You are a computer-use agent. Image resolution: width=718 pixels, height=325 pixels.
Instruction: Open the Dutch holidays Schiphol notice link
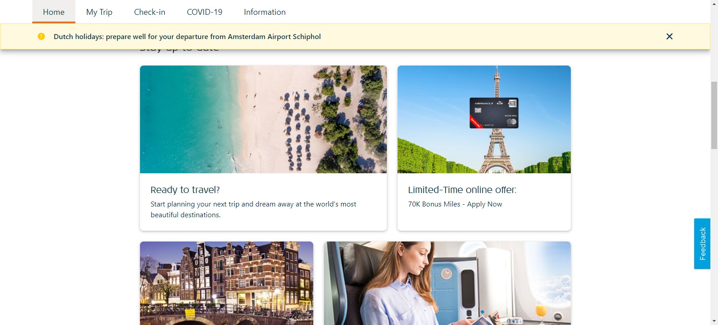click(x=187, y=36)
